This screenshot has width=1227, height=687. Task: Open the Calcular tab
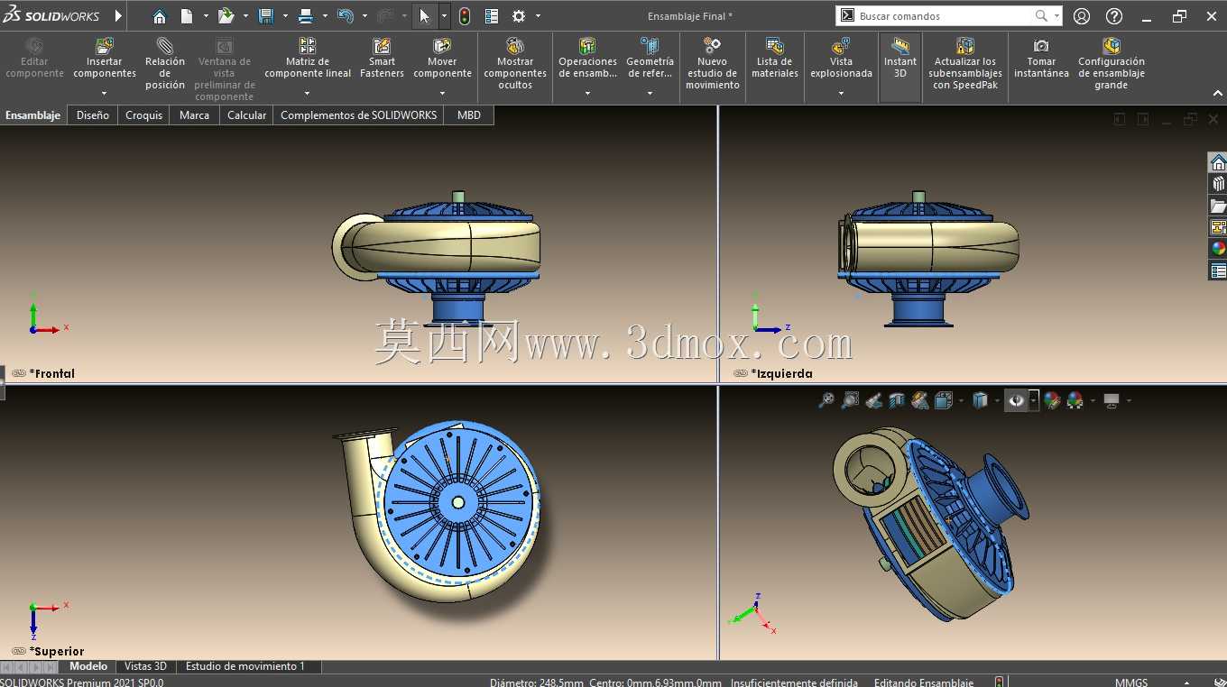pos(246,115)
